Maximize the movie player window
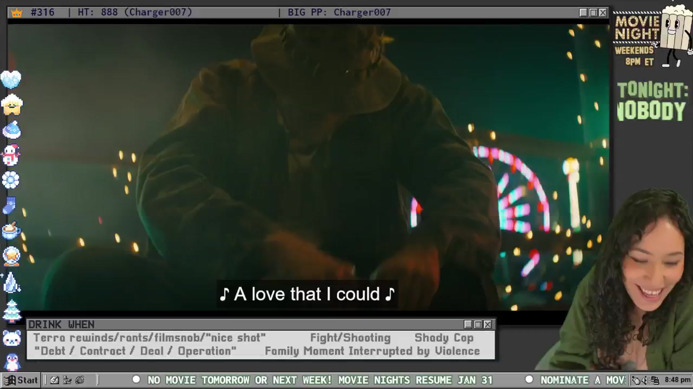Viewport: 693px width, 389px height. pyautogui.click(x=593, y=13)
